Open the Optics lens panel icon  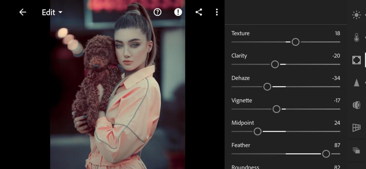pos(356,105)
